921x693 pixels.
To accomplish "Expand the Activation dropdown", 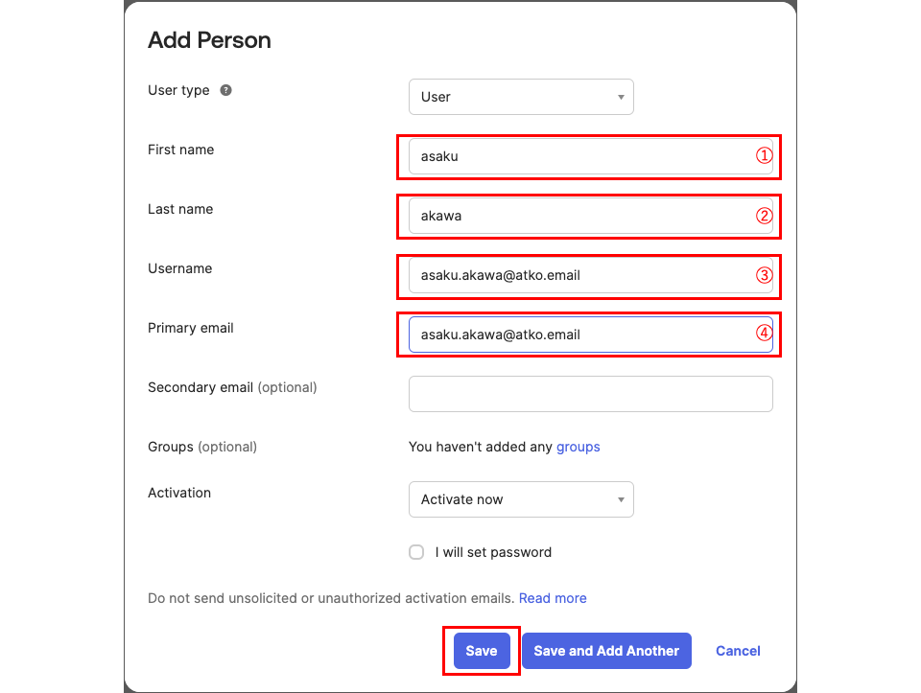I will click(520, 499).
